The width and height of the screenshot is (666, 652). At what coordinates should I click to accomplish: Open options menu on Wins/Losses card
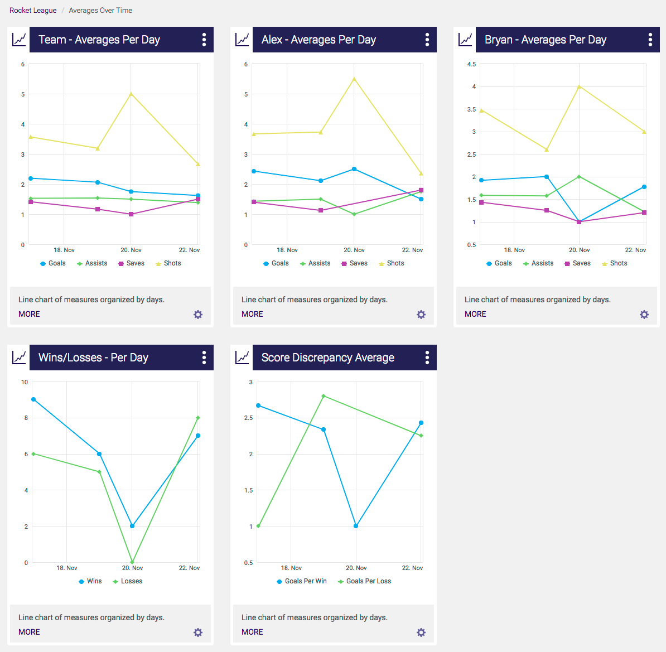click(x=204, y=358)
